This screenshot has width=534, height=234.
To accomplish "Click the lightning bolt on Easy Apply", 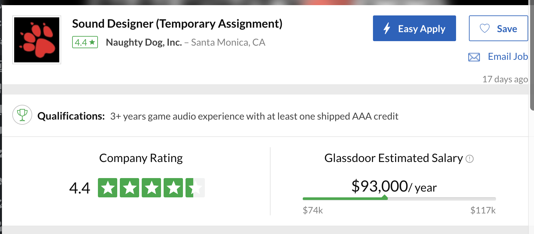I will 387,29.
